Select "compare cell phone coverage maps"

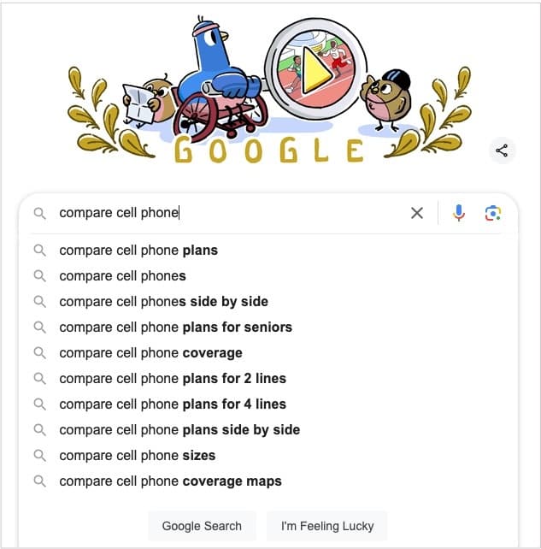point(170,481)
